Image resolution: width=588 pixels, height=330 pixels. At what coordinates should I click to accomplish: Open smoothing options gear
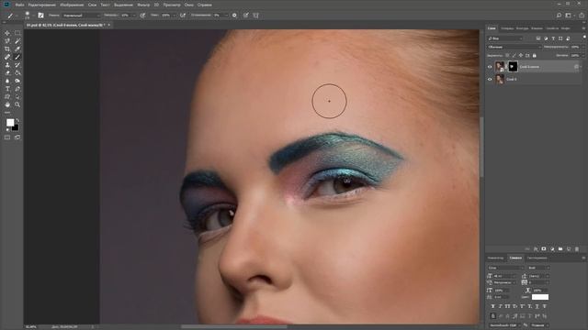pos(234,16)
